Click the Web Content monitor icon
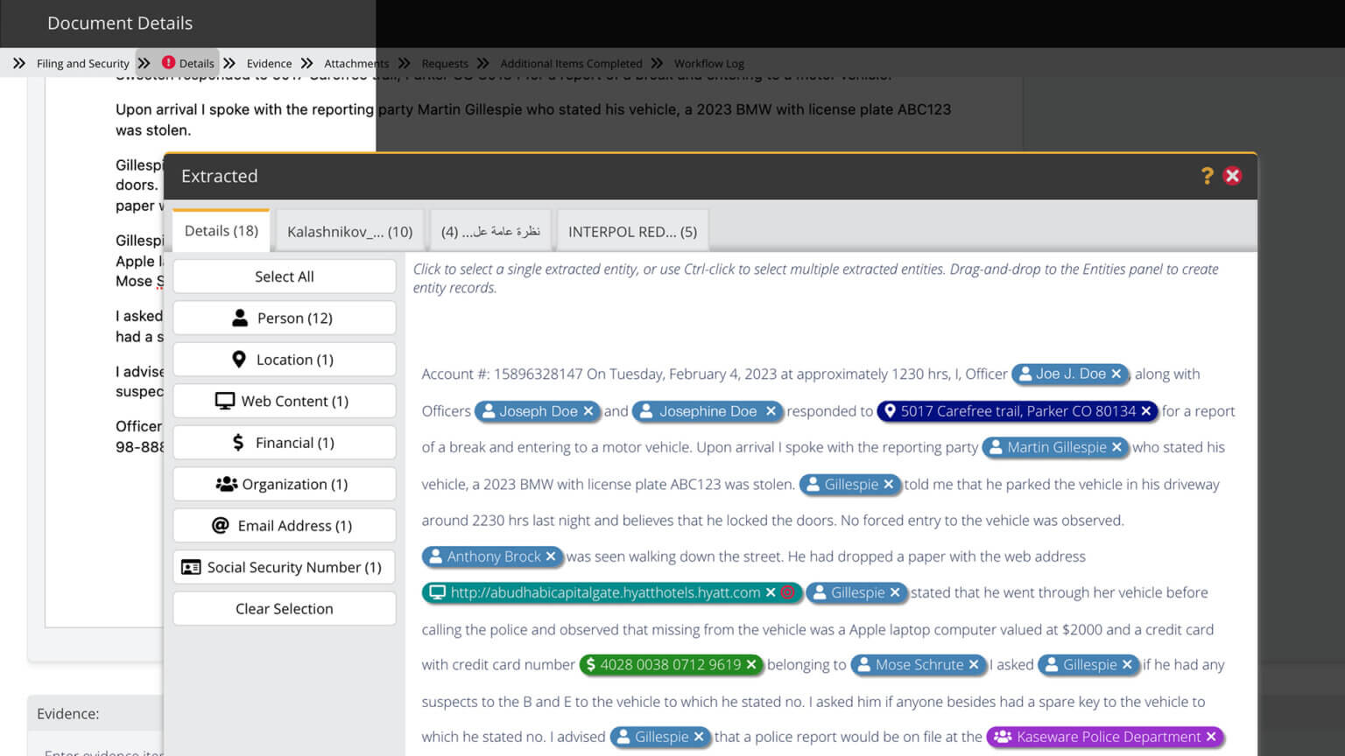Image resolution: width=1345 pixels, height=756 pixels. [x=226, y=401]
